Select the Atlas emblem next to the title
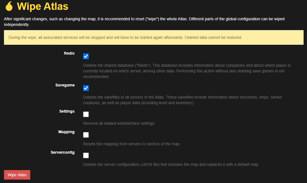 click(x=9, y=6)
